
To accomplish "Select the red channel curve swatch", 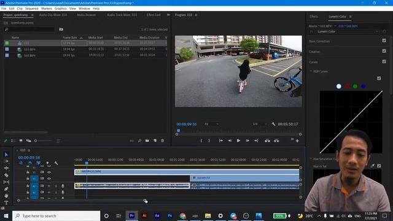I will tap(347, 86).
